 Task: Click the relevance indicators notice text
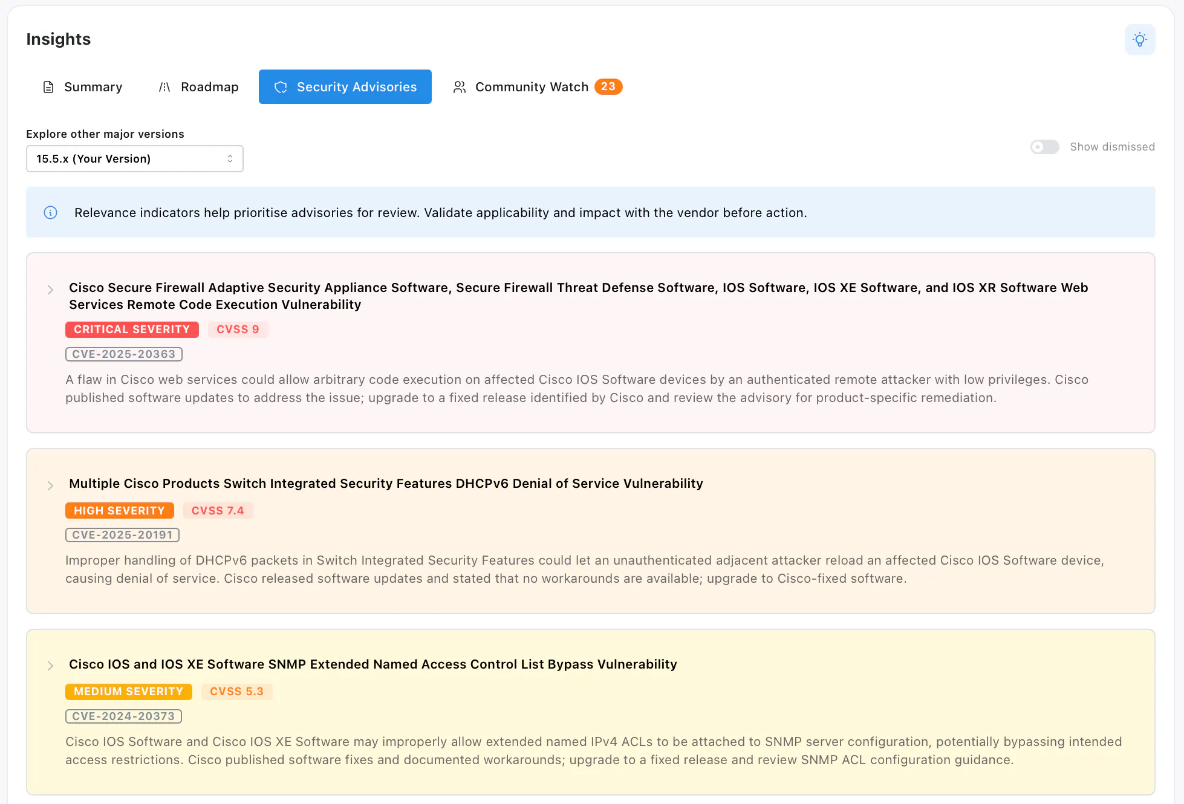point(441,213)
